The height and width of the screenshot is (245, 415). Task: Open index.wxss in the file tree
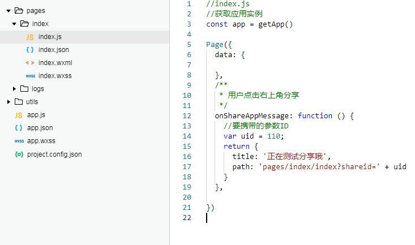click(x=55, y=76)
